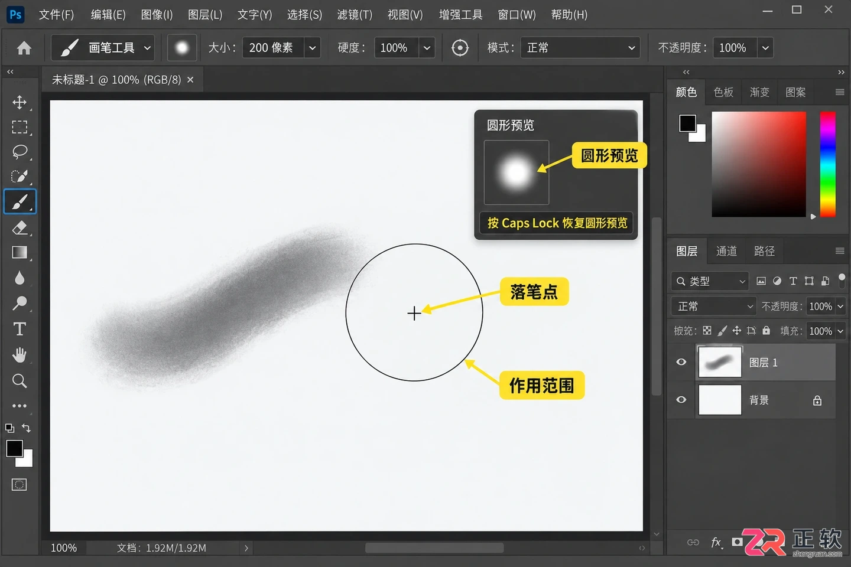Hide 背景 layer eye icon
851x567 pixels.
point(681,400)
